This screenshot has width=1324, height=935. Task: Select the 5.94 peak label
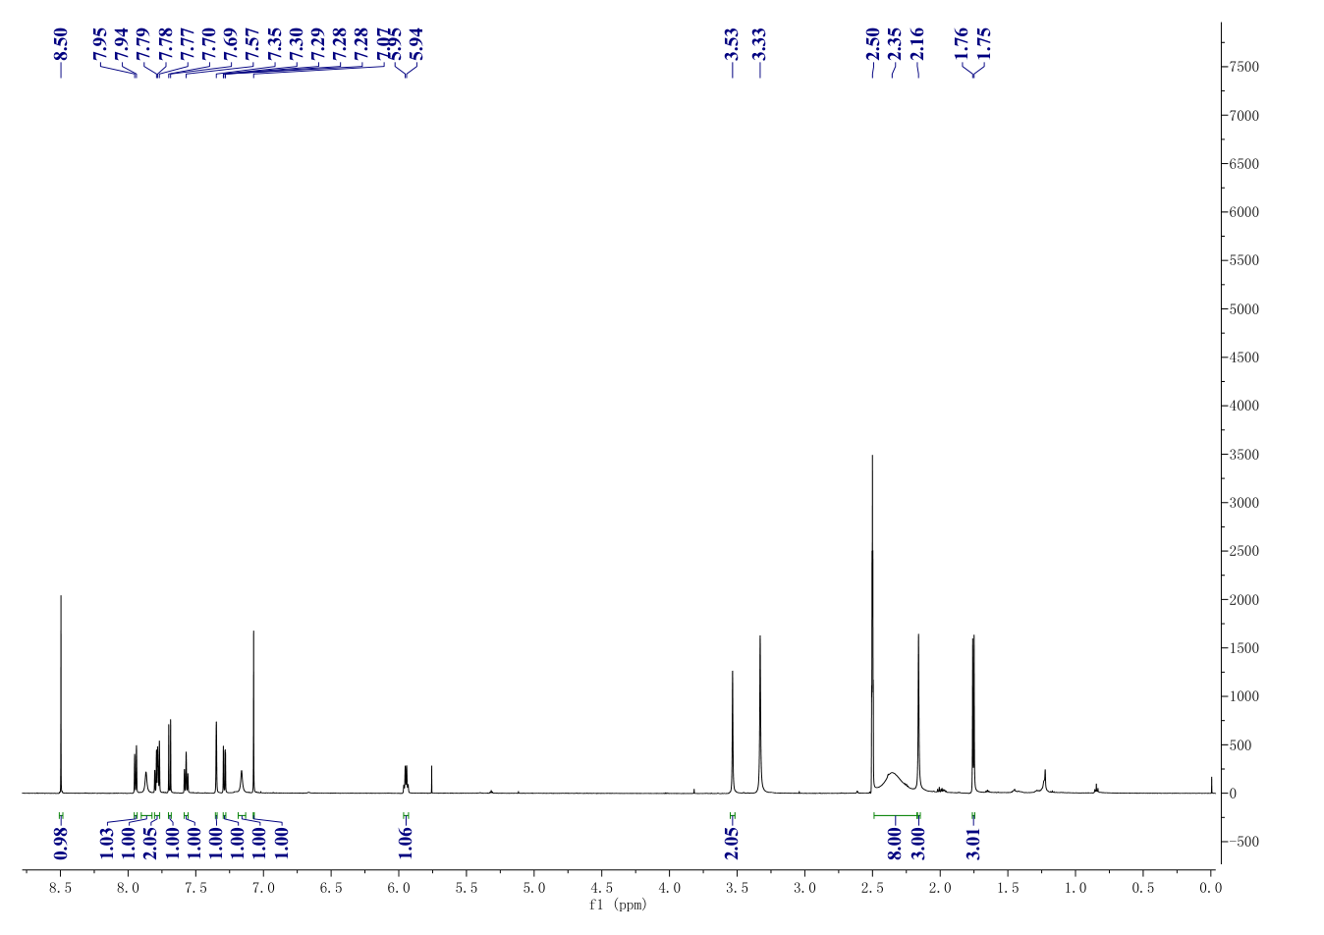point(416,45)
